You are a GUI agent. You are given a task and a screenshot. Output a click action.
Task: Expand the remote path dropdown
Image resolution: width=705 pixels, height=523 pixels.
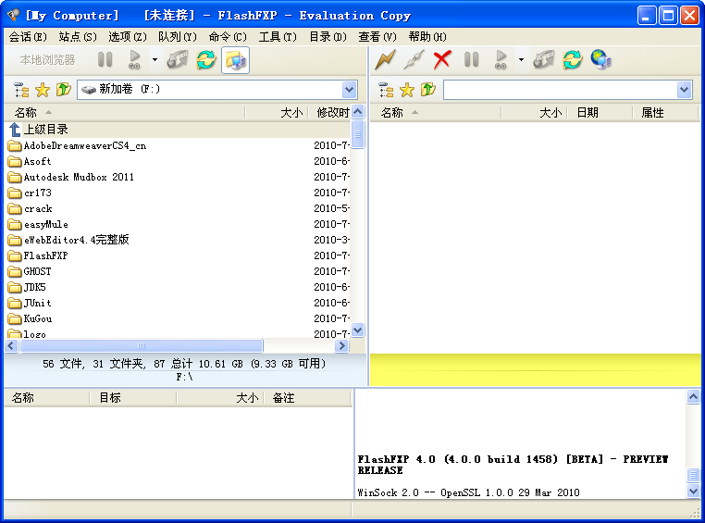[684, 90]
